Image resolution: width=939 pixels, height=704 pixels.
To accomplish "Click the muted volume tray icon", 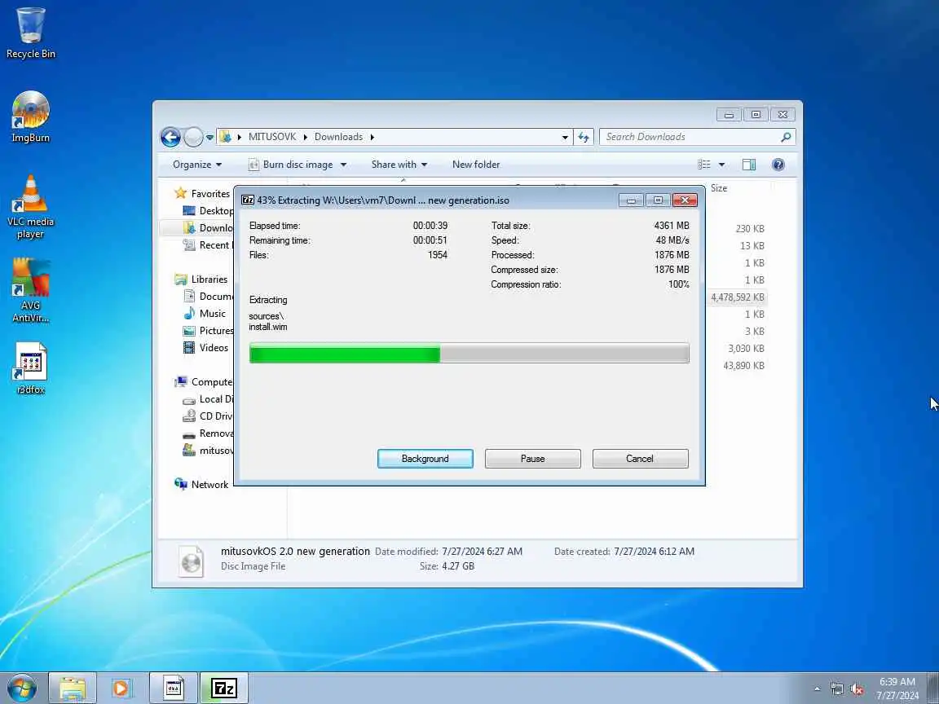I will (857, 689).
